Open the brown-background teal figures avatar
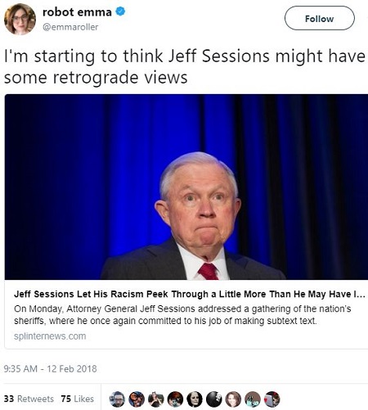 [x=253, y=399]
